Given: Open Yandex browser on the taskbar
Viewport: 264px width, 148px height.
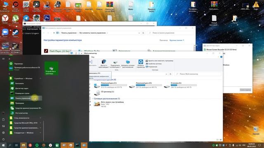Looking at the screenshot, I should 50,145.
